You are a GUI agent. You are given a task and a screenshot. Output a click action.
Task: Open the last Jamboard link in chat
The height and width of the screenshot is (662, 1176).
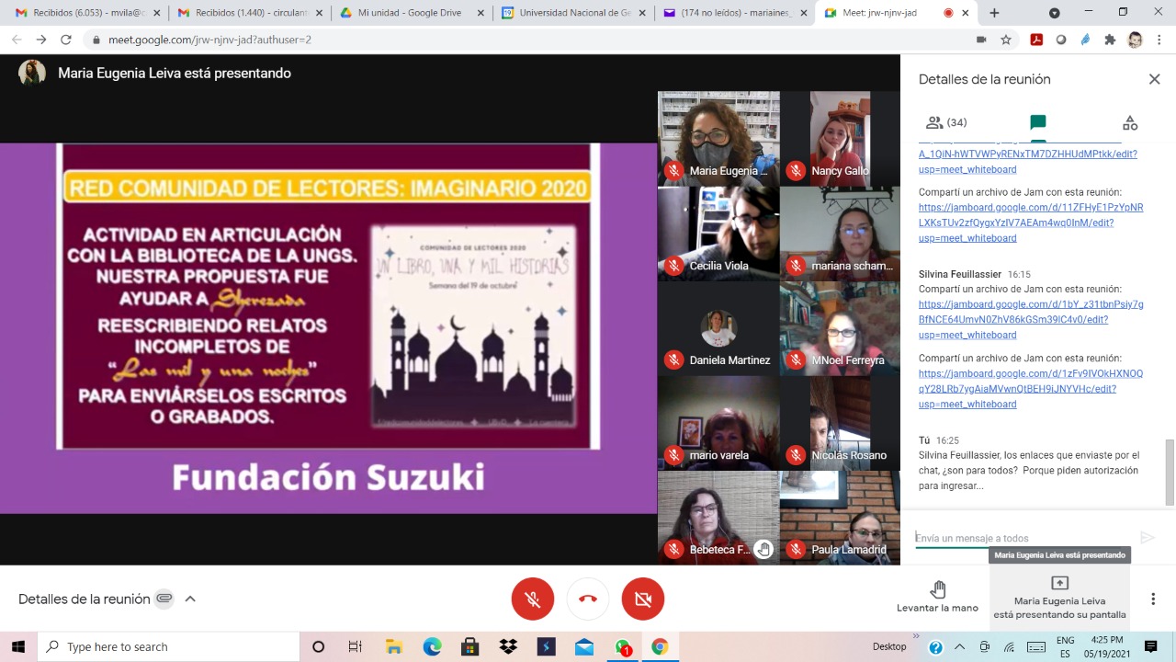tap(1030, 388)
